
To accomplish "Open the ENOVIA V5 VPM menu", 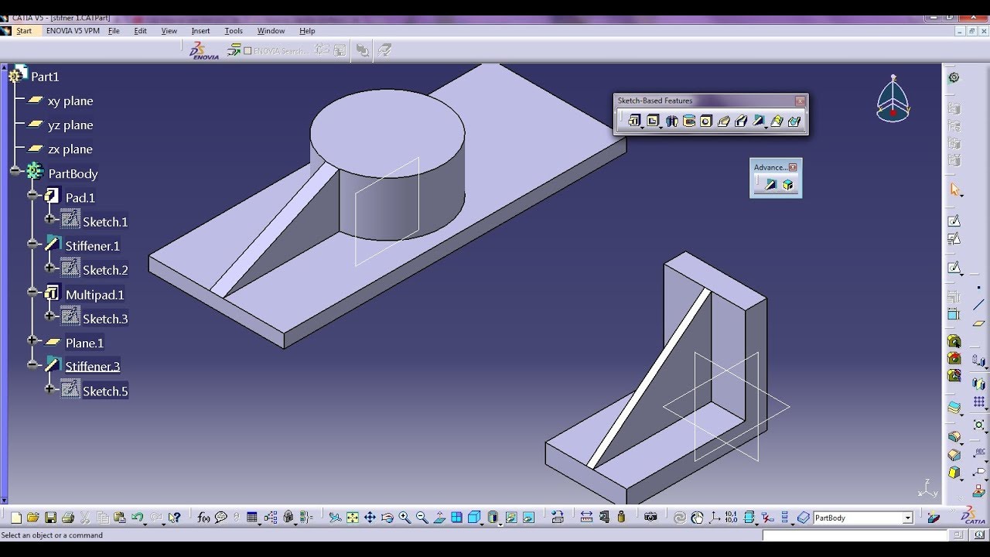I will pos(73,31).
